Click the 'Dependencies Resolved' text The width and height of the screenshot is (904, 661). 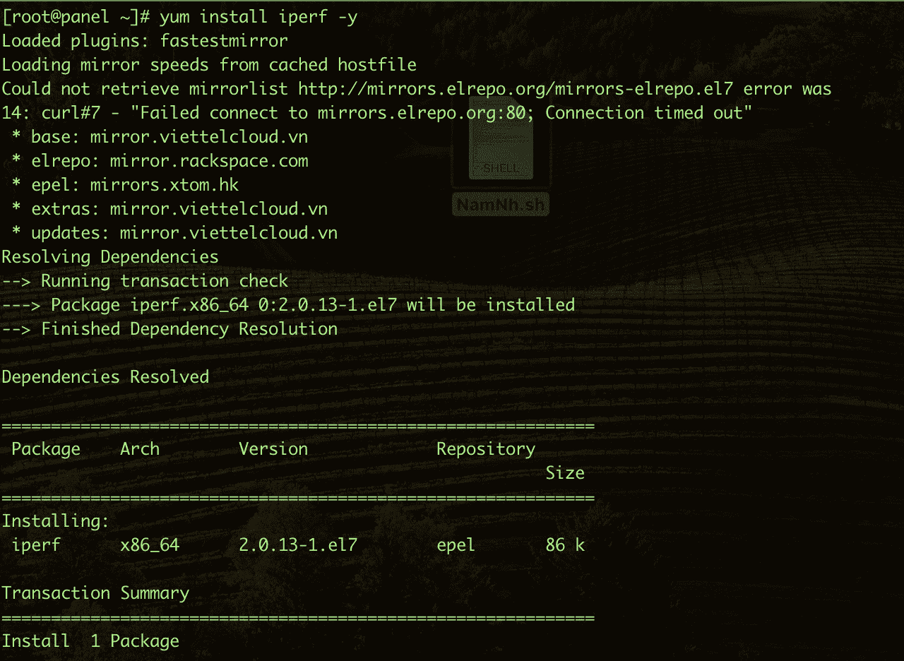(x=105, y=377)
